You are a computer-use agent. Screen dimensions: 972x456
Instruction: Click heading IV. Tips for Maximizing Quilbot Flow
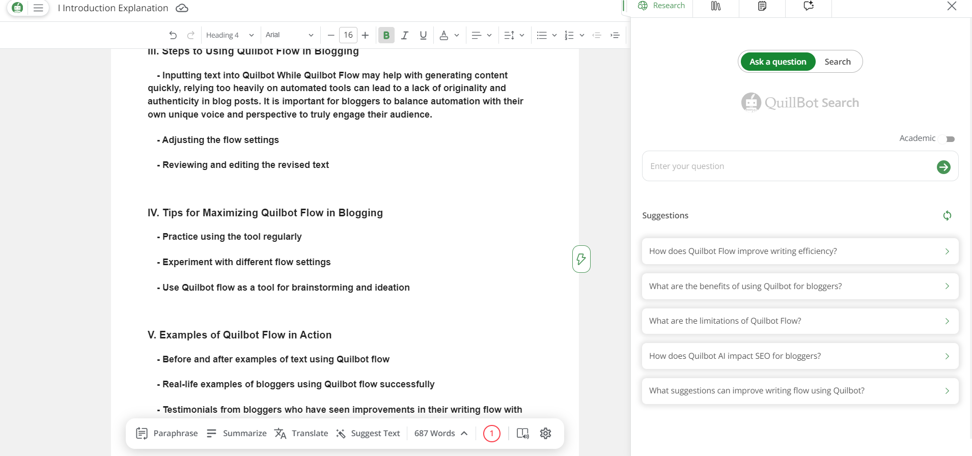tap(265, 213)
